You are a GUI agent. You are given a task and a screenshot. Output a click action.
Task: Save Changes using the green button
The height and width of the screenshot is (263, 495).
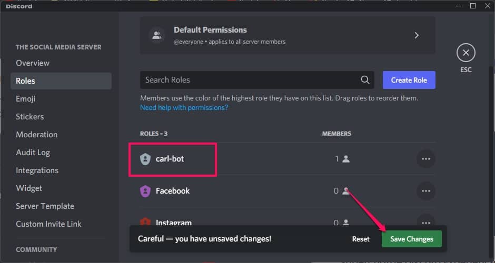411,239
